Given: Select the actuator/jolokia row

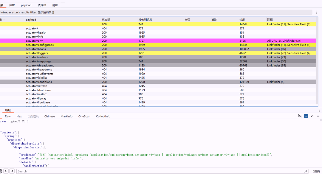Looking at the screenshot, I should 158,78.
